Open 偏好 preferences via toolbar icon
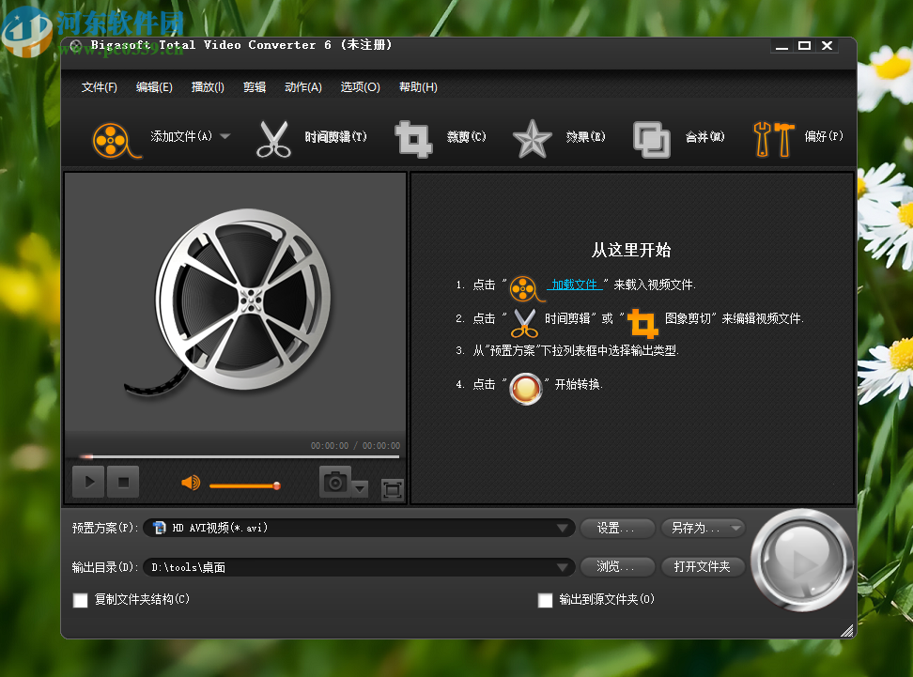Viewport: 913px width, 677px height. pyautogui.click(x=772, y=136)
